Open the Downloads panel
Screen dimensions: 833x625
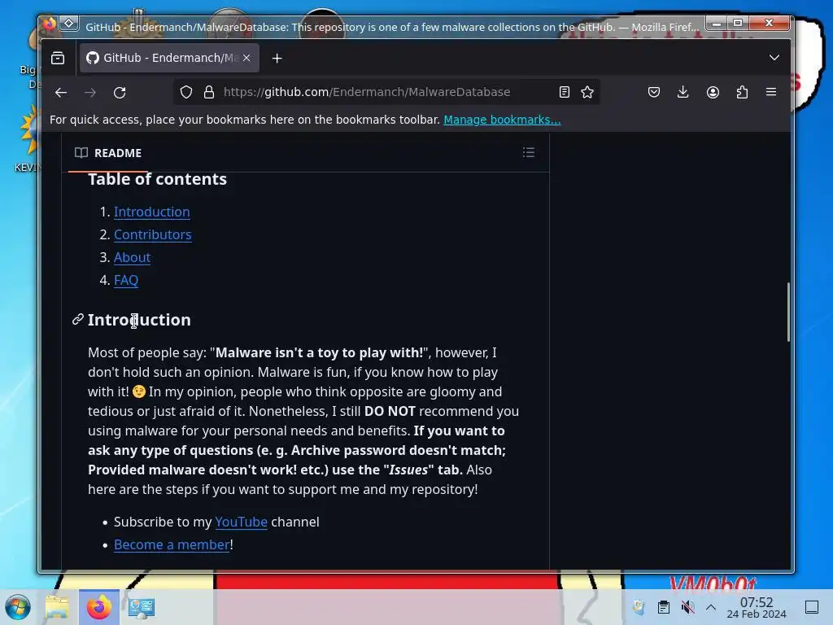683,92
